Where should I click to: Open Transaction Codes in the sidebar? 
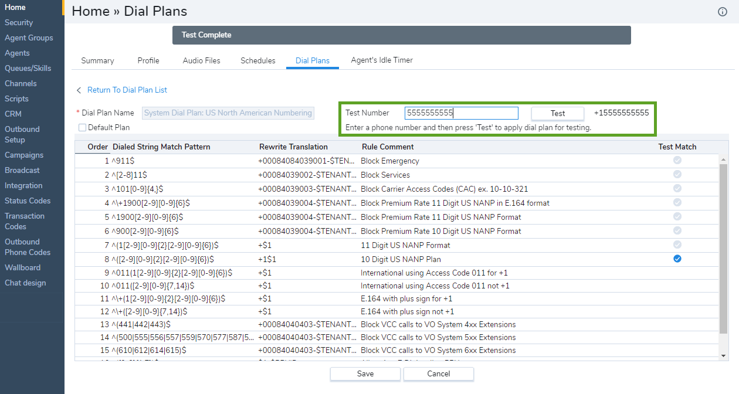tap(25, 221)
